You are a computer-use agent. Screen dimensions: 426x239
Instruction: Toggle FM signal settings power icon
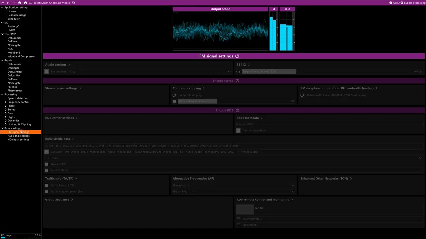tap(237, 56)
